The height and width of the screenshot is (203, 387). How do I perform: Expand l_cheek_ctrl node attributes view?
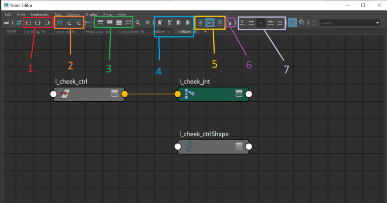tap(114, 93)
